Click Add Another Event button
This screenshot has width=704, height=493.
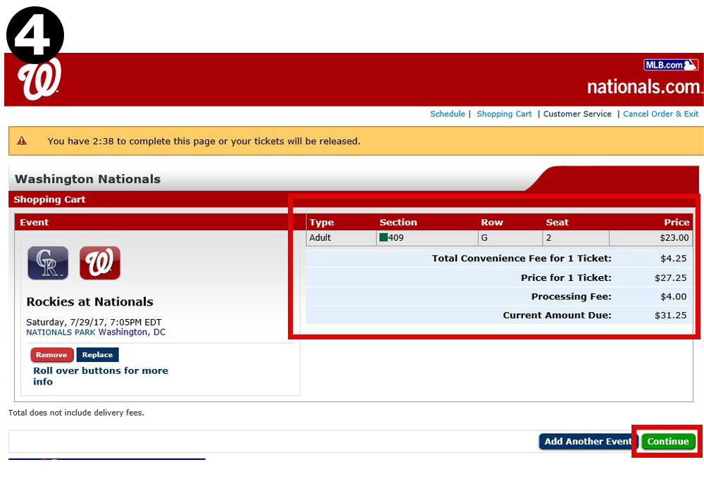point(588,442)
